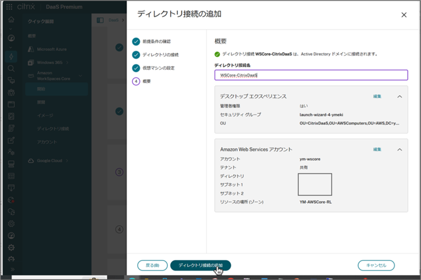The width and height of the screenshot is (421, 280).
Task: Select Google Cloud in sidebar
Action: 49,161
